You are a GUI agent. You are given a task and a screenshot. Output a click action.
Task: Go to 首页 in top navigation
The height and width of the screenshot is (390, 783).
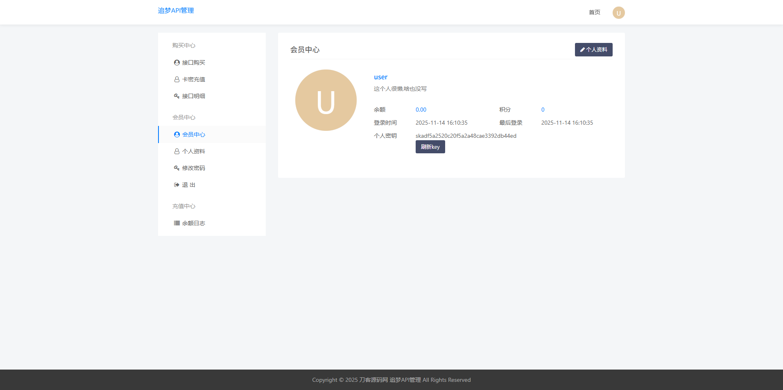tap(594, 12)
